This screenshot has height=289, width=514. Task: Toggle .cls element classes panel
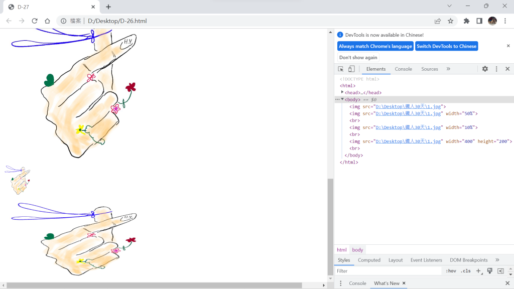pyautogui.click(x=465, y=271)
